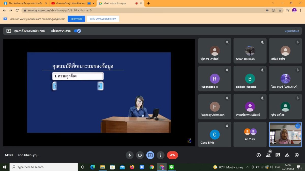Click the Windows taskbar search box
Image resolution: width=305 pixels, height=171 pixels.
coord(44,167)
